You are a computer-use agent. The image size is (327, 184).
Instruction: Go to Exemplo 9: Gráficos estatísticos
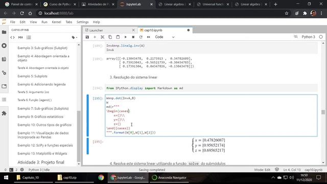click(40, 117)
